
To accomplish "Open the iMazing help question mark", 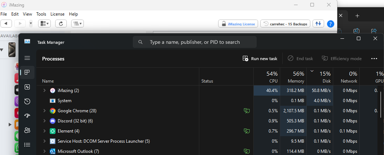I will click(331, 24).
